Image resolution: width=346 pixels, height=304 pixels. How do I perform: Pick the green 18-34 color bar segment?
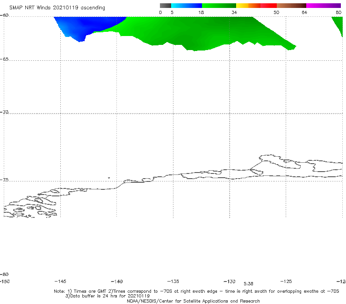(x=219, y=6)
